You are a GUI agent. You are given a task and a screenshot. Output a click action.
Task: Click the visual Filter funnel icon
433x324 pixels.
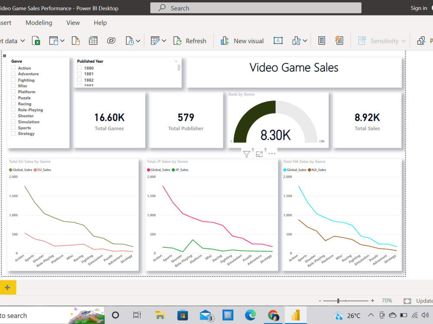pos(247,154)
